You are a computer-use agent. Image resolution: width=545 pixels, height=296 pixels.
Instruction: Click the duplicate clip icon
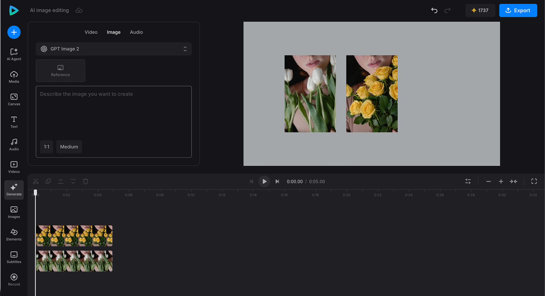point(48,181)
